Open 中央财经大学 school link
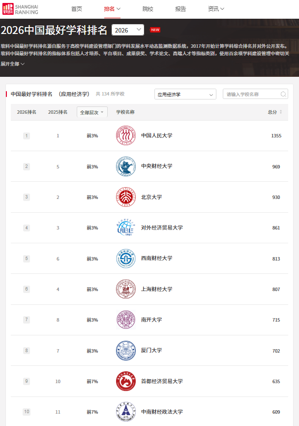The image size is (299, 426). tap(156, 166)
